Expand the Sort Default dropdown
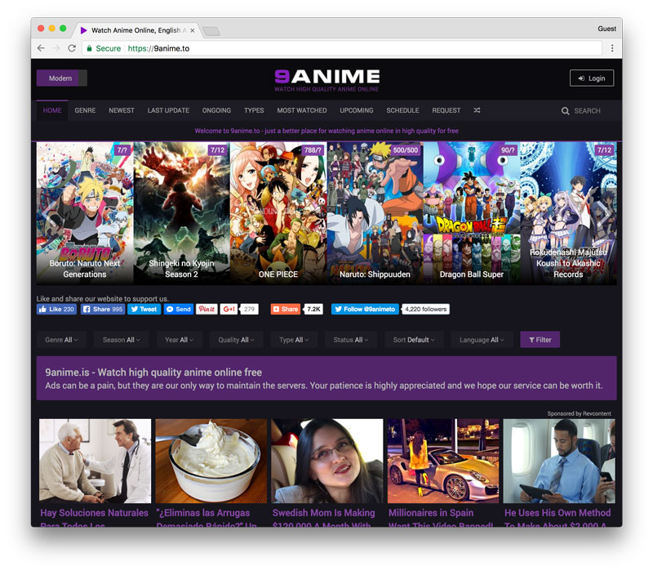This screenshot has width=653, height=571. 414,340
